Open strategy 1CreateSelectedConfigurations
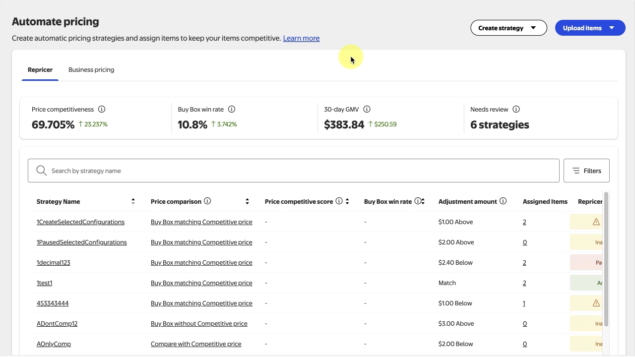The height and width of the screenshot is (357, 635). pyautogui.click(x=80, y=222)
